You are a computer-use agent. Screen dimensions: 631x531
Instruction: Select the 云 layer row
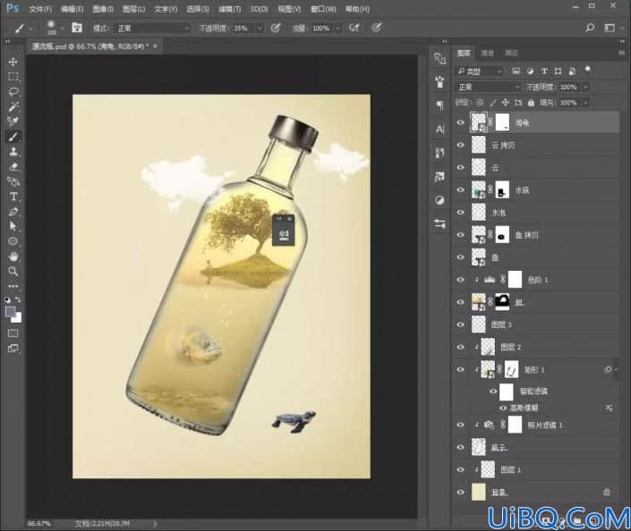[x=537, y=167]
